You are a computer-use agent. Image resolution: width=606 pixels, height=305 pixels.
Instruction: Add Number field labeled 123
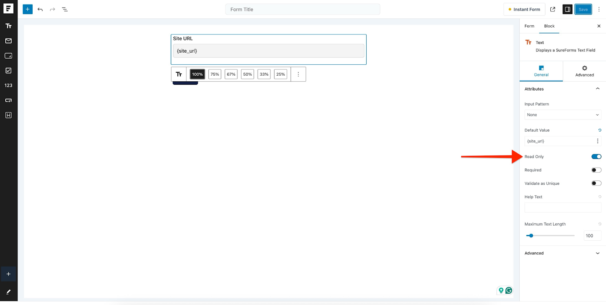pyautogui.click(x=8, y=86)
